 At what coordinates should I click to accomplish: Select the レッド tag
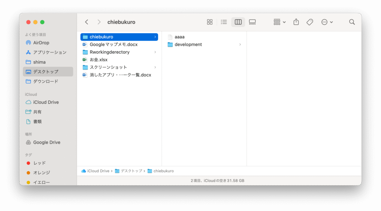tap(48, 163)
